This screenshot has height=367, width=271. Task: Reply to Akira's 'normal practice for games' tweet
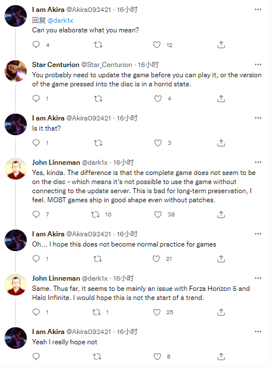[36, 258]
